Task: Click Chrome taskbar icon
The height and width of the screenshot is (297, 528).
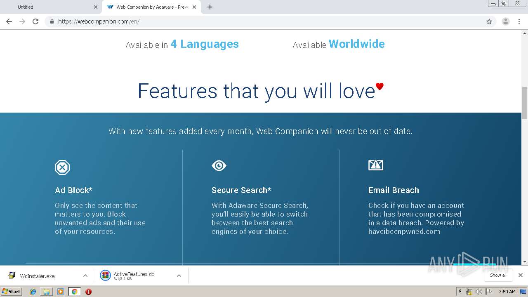Action: (74, 292)
